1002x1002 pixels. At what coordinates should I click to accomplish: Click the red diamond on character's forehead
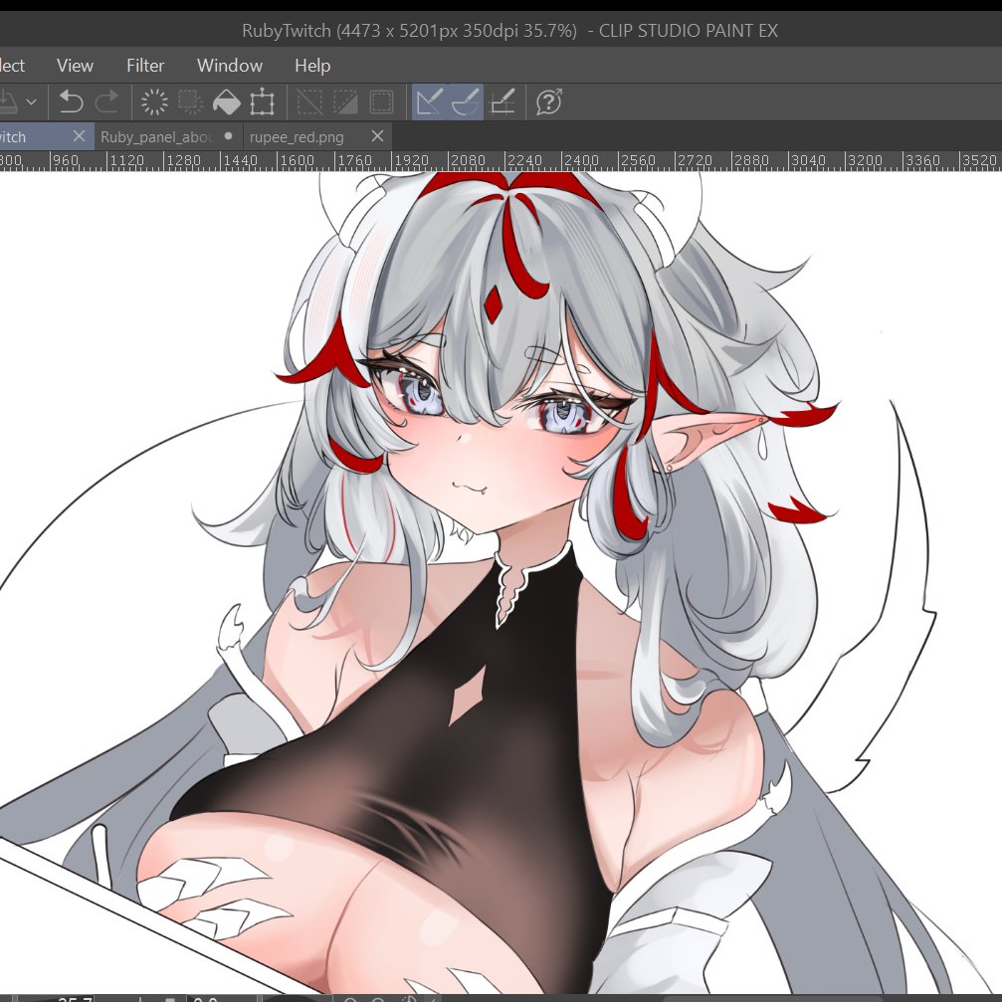click(x=494, y=305)
